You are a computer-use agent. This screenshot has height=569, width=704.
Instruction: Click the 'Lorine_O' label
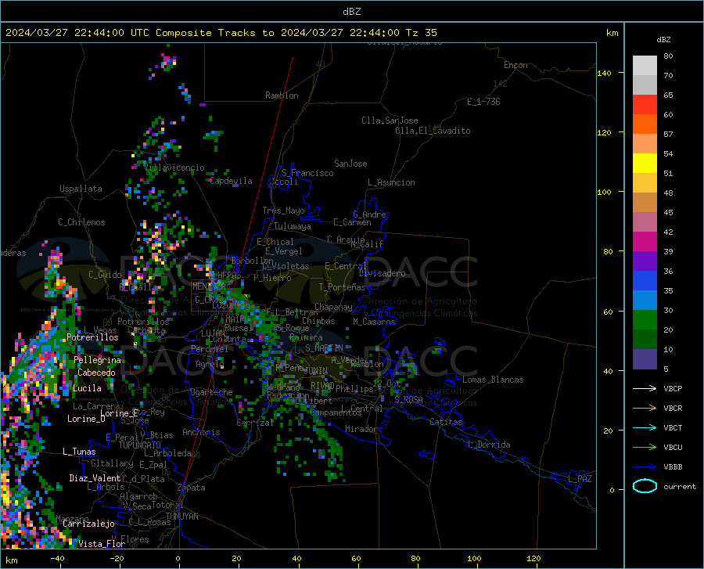(x=86, y=419)
